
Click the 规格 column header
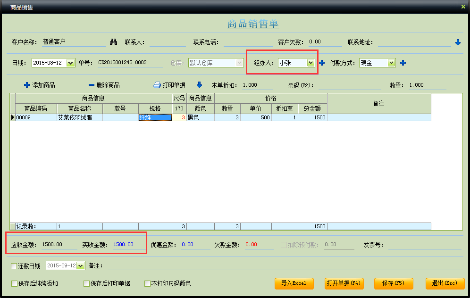(x=155, y=108)
